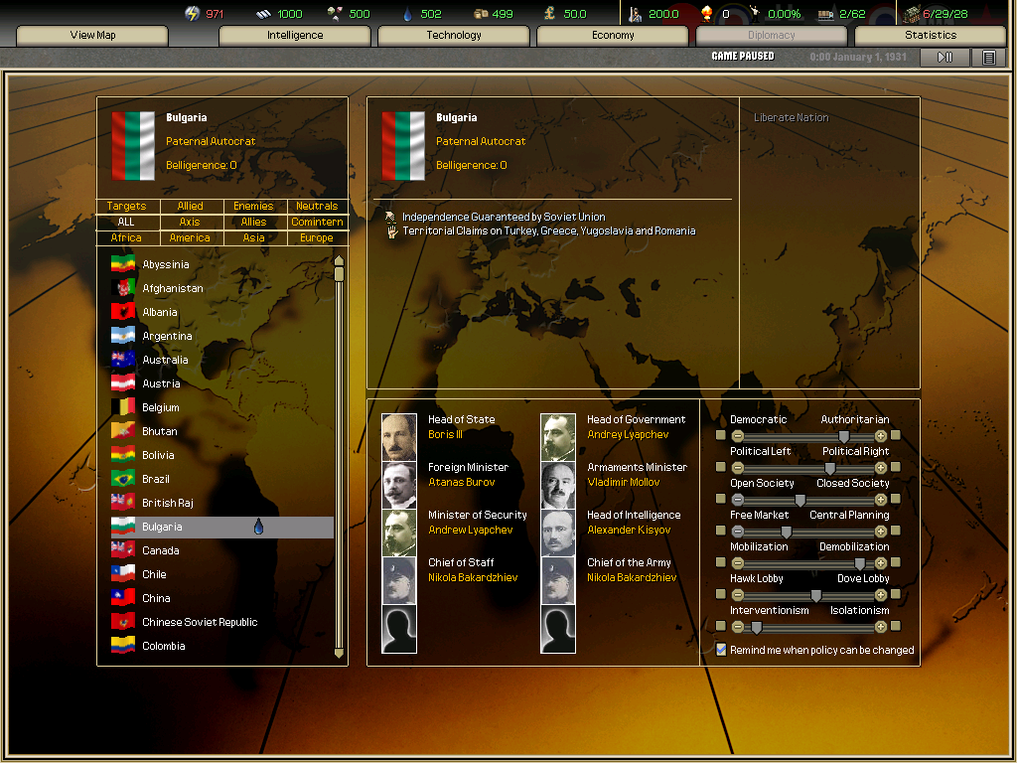
Task: Click the transport capacity truck icon
Action: 825,14
